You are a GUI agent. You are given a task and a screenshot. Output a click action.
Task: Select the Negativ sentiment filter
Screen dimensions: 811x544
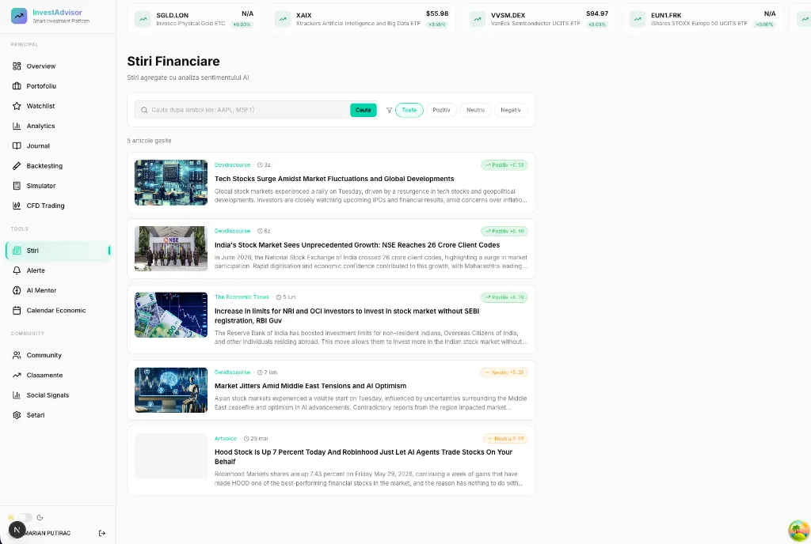511,110
